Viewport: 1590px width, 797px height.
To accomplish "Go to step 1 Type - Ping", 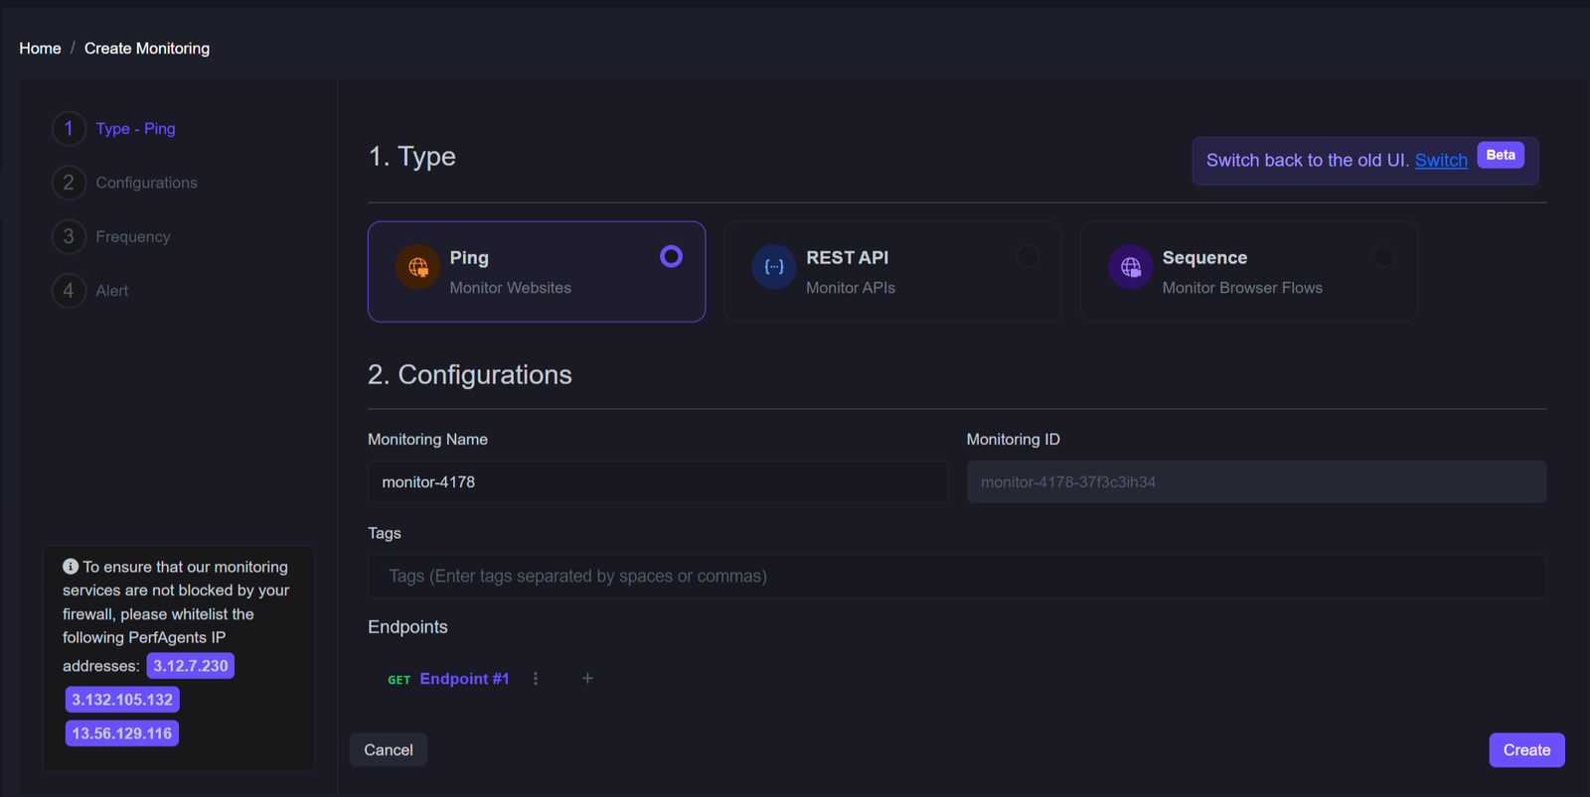I will point(114,129).
